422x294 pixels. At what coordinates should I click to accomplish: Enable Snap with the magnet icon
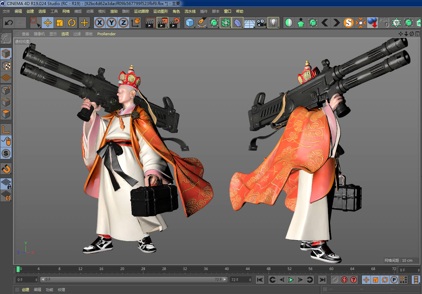6,169
